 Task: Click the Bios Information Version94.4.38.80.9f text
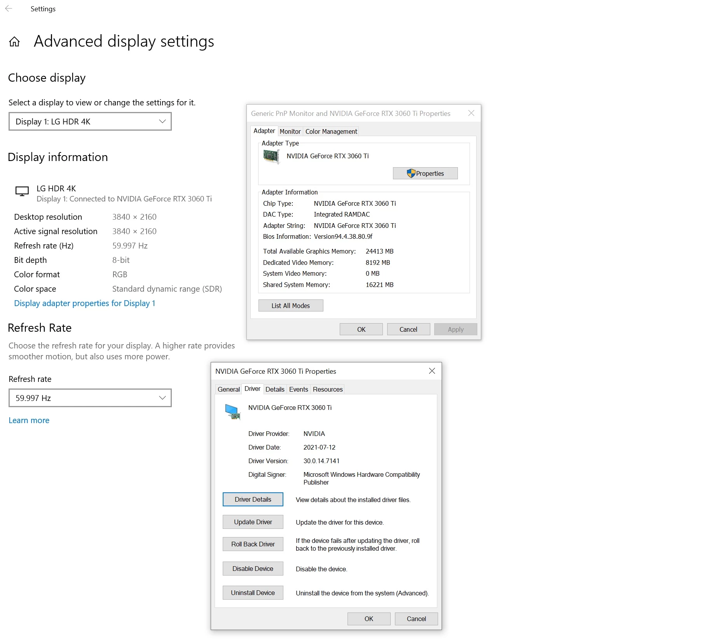(x=343, y=236)
